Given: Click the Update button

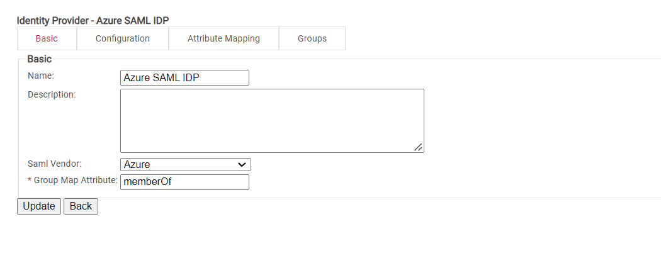Looking at the screenshot, I should click(39, 206).
